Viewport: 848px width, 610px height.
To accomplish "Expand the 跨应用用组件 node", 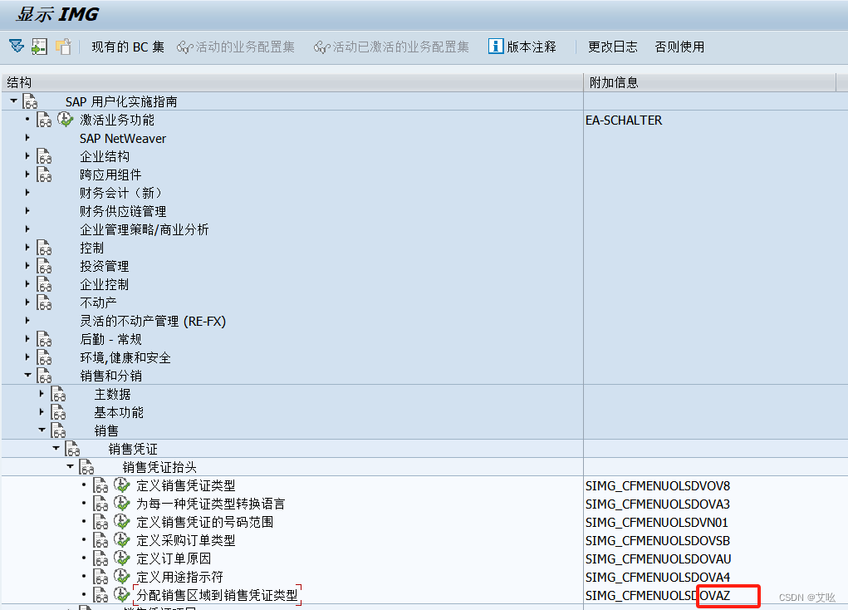I will click(27, 175).
